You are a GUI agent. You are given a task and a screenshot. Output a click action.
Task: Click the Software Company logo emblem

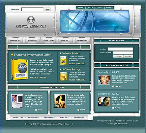point(31,20)
